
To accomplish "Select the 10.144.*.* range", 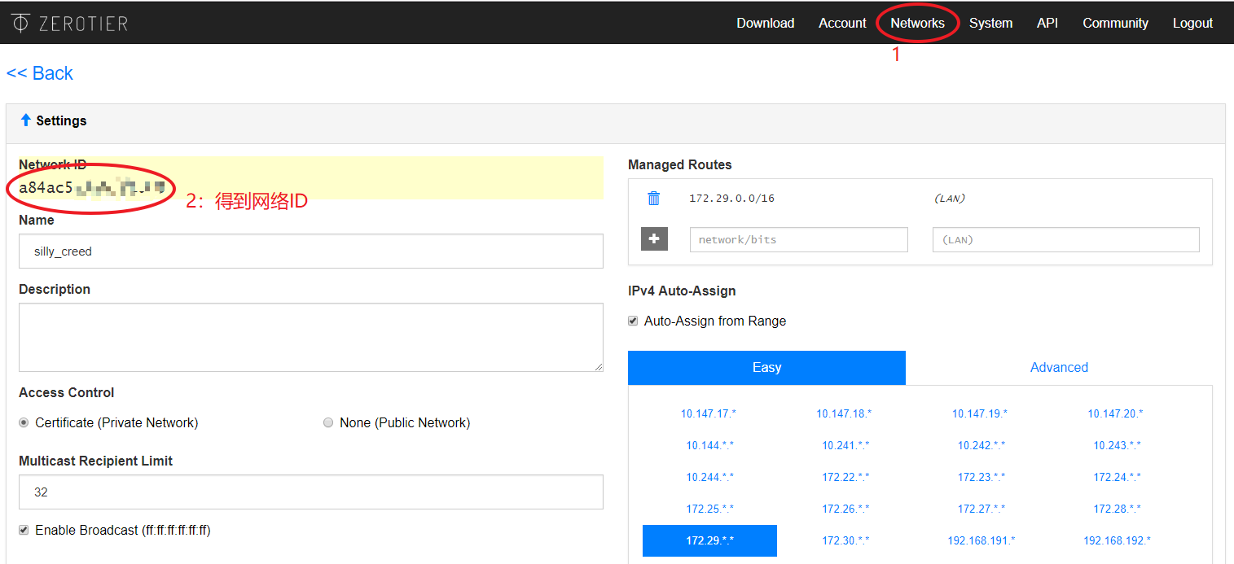I will coord(709,445).
